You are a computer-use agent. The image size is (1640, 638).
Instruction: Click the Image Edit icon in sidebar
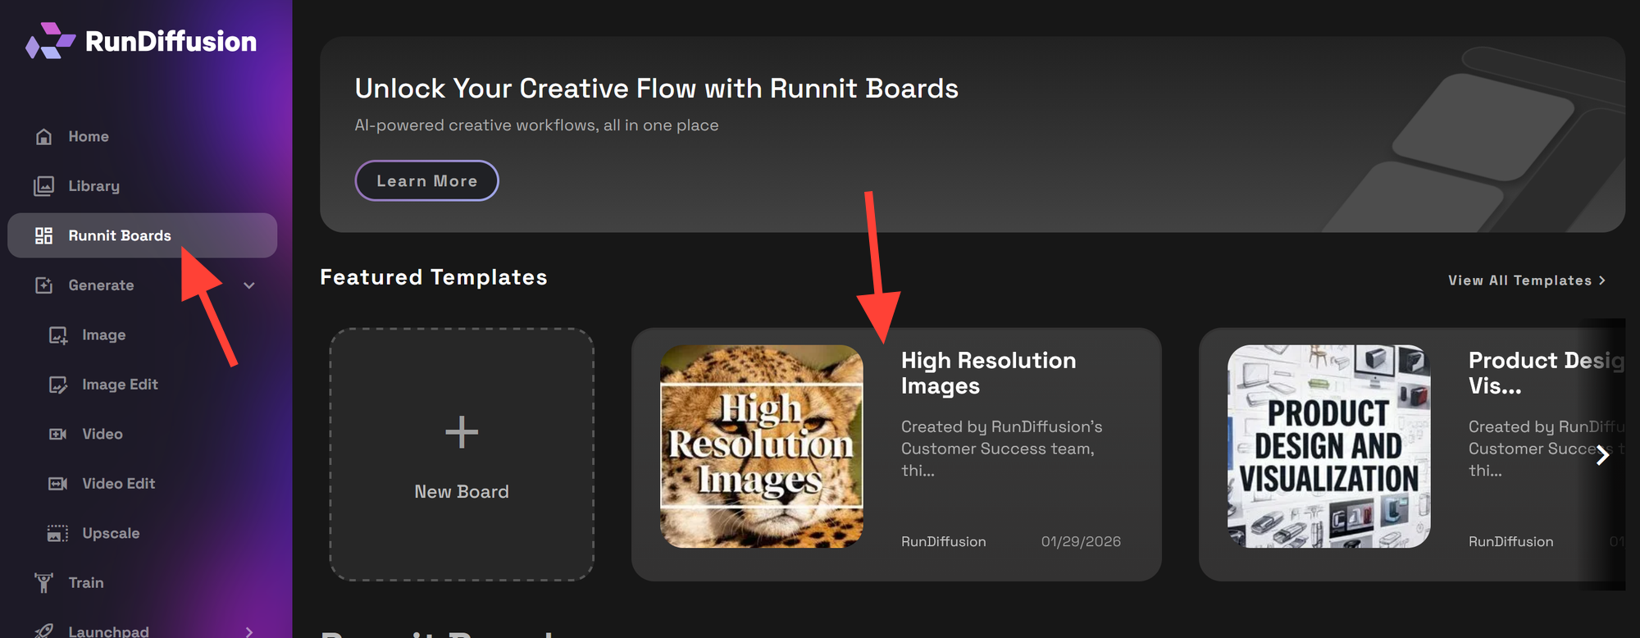tap(58, 385)
